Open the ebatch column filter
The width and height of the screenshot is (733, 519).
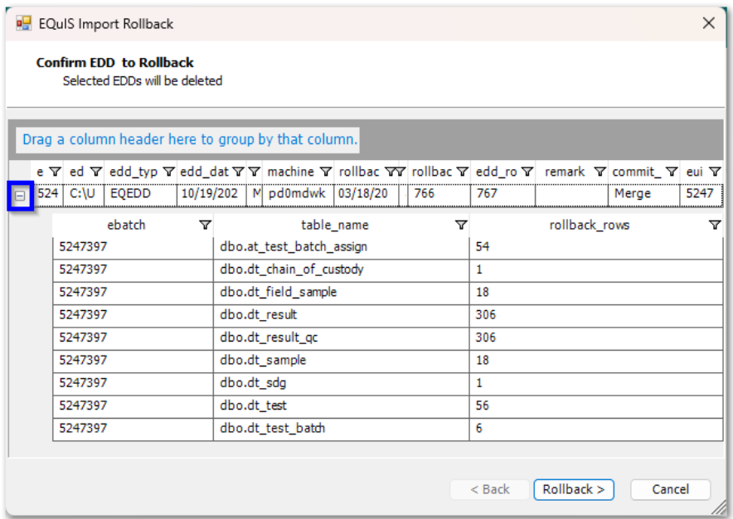[205, 225]
